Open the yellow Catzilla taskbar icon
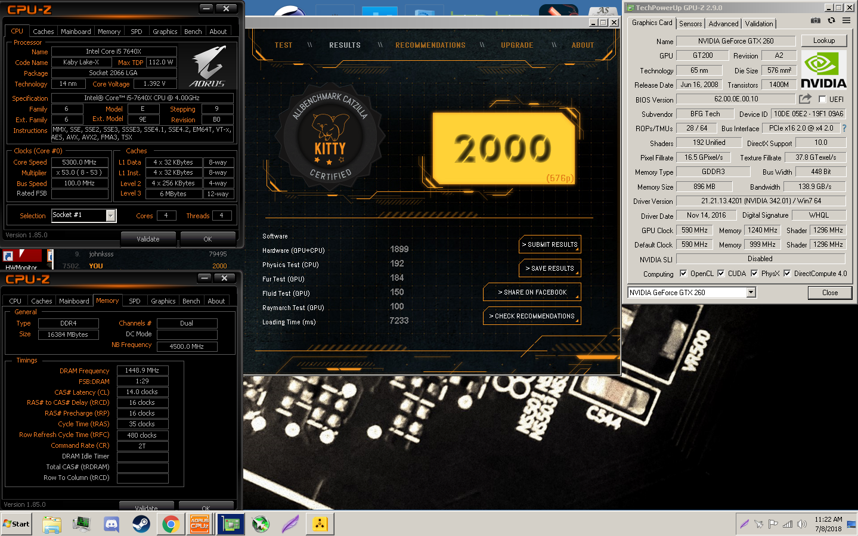 click(x=320, y=524)
